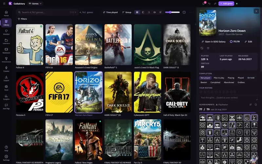Open the Creator microphone sidebar item

pos(6,69)
